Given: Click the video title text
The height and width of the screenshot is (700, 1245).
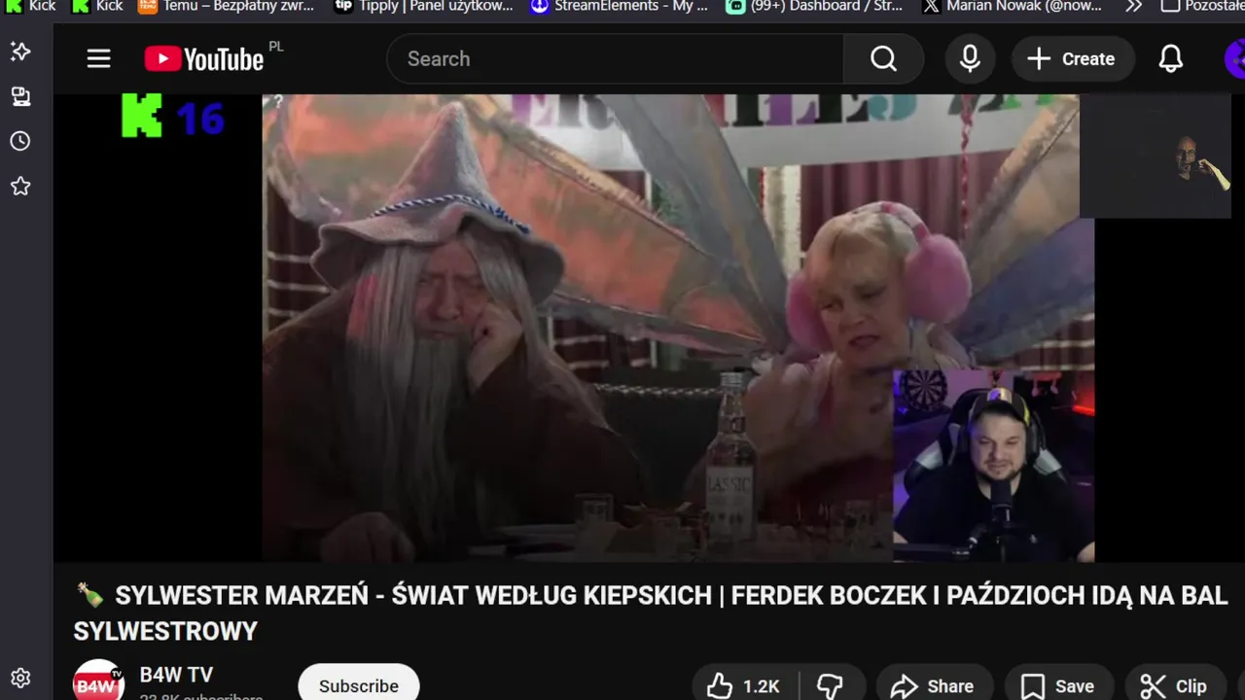Looking at the screenshot, I should tap(652, 613).
